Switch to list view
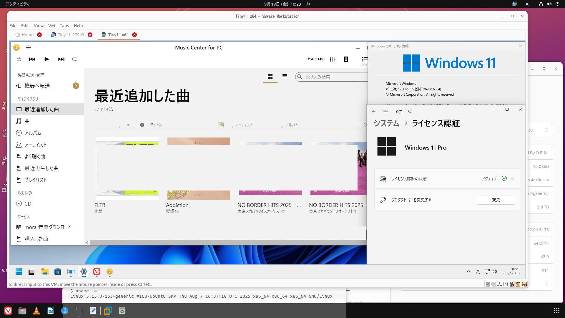The image size is (565, 318). [x=285, y=77]
